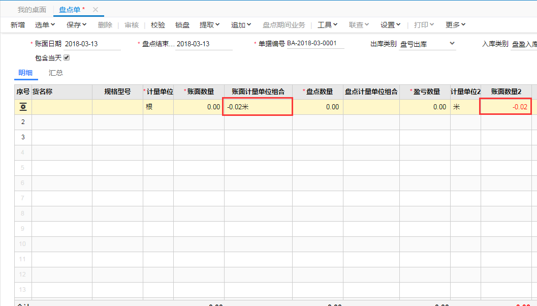The height and width of the screenshot is (306, 537).
Task: Open the 工具 dropdown menu
Action: pos(327,25)
